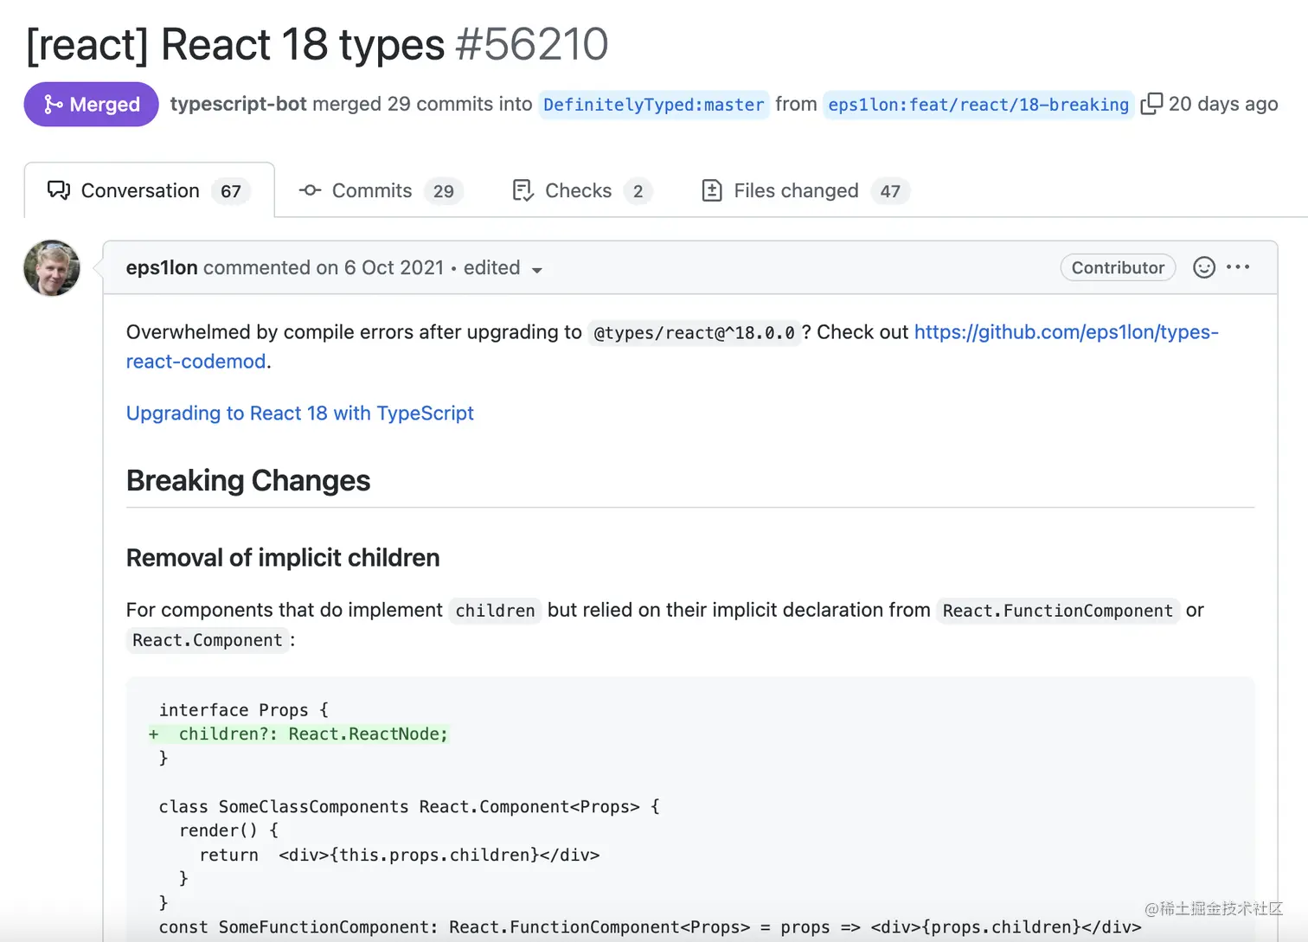Viewport: 1308px width, 942px height.
Task: Click the purple Merged status badge
Action: point(91,105)
